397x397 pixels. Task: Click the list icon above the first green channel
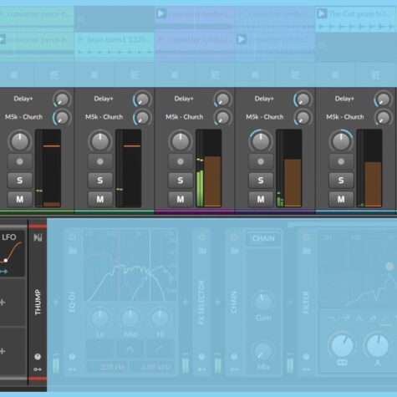(54, 75)
